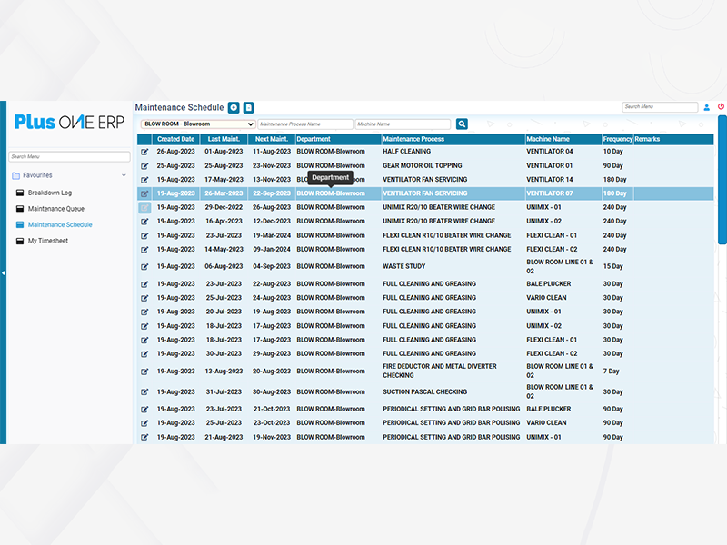Screen dimensions: 727x545
Task: Open Breakdown Log from sidebar
Action: point(49,193)
